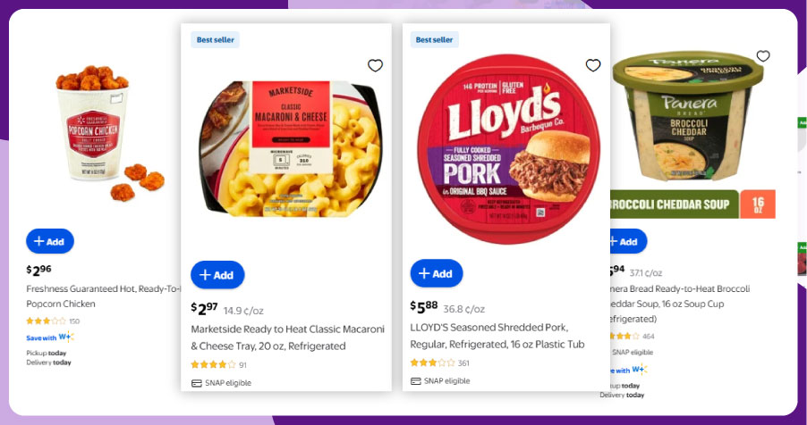Viewport: 807px width, 425px height.
Task: Open Panera Bread Broccoli Cheddar Soup title
Action: click(680, 304)
